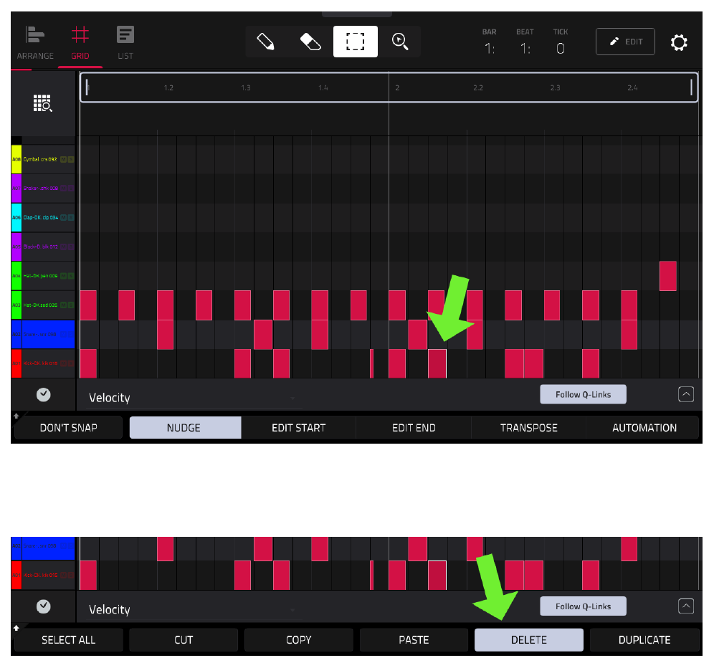Tap the shift arrow beside DON'T SNAP
Viewport: 714px width, 668px height.
click(16, 416)
